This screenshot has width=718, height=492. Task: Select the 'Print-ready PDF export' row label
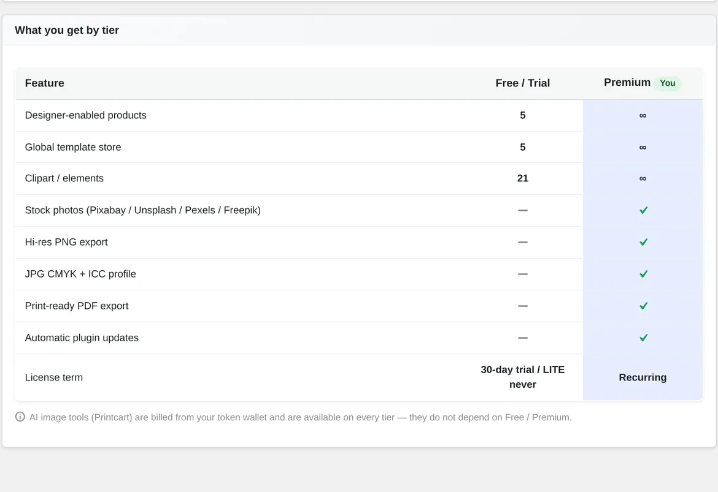[77, 306]
